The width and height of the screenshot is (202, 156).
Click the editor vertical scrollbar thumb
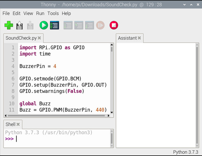pos(112,49)
